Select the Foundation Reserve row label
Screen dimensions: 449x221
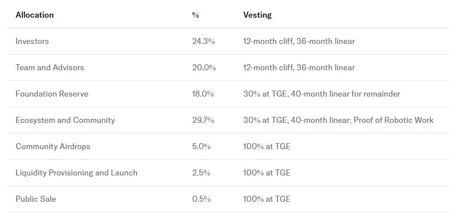coord(52,94)
